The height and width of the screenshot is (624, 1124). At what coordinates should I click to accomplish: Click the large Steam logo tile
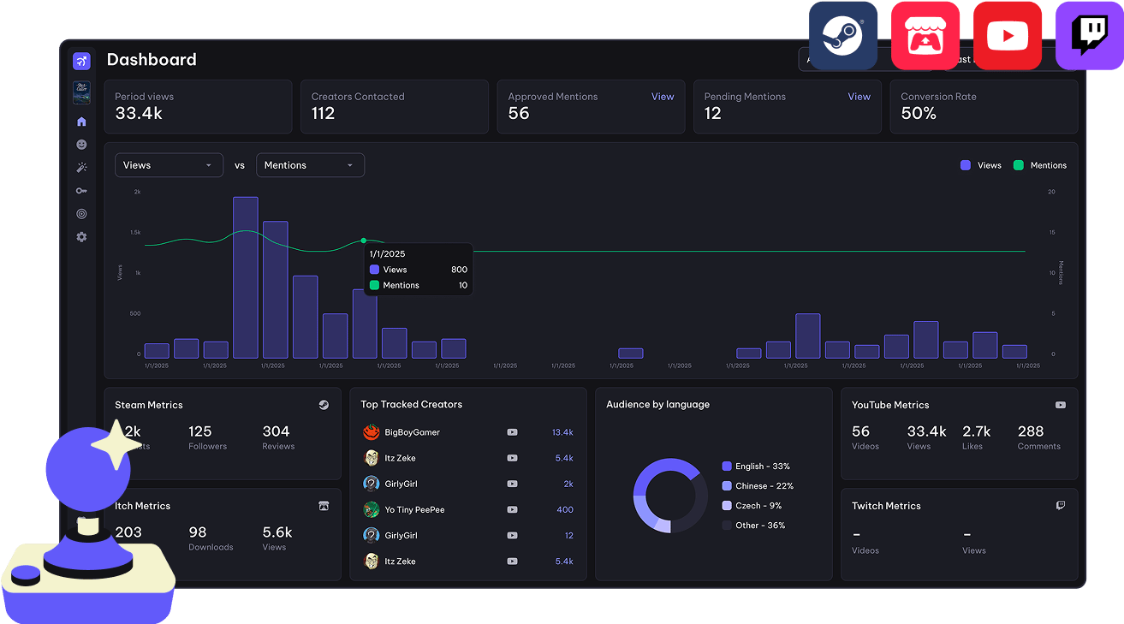pyautogui.click(x=842, y=36)
